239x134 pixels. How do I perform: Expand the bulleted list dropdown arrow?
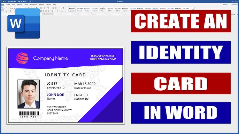point(43,8)
